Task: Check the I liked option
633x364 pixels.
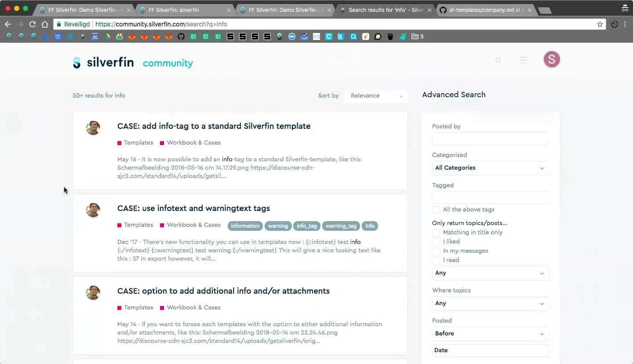Action: pyautogui.click(x=436, y=242)
